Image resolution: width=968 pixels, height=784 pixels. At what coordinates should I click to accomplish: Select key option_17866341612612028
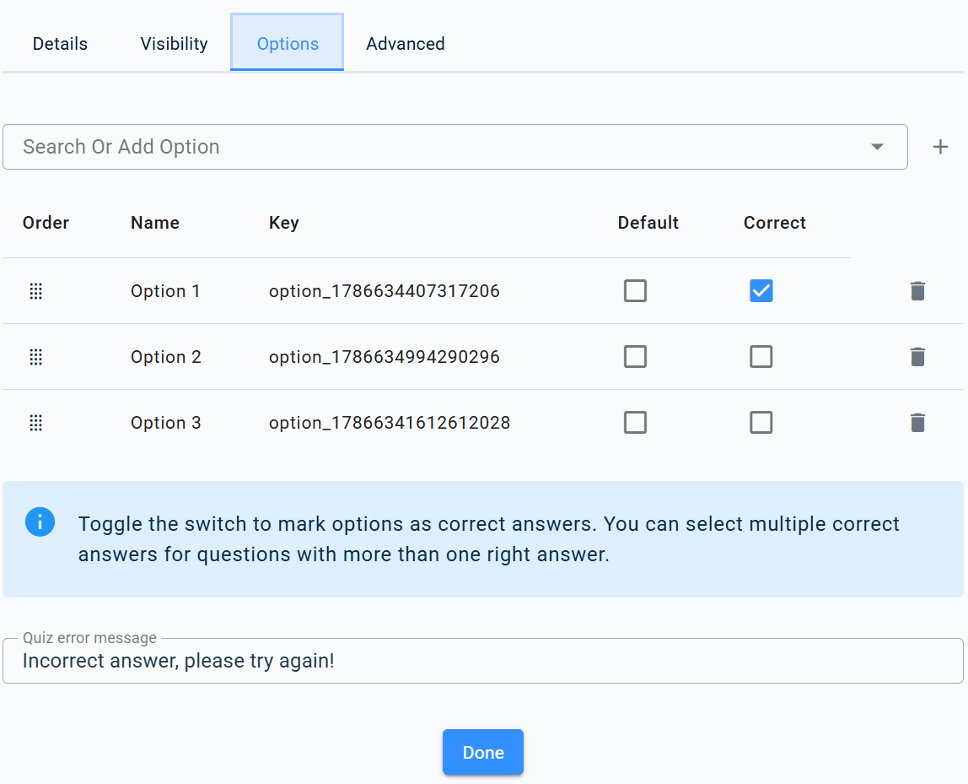390,423
